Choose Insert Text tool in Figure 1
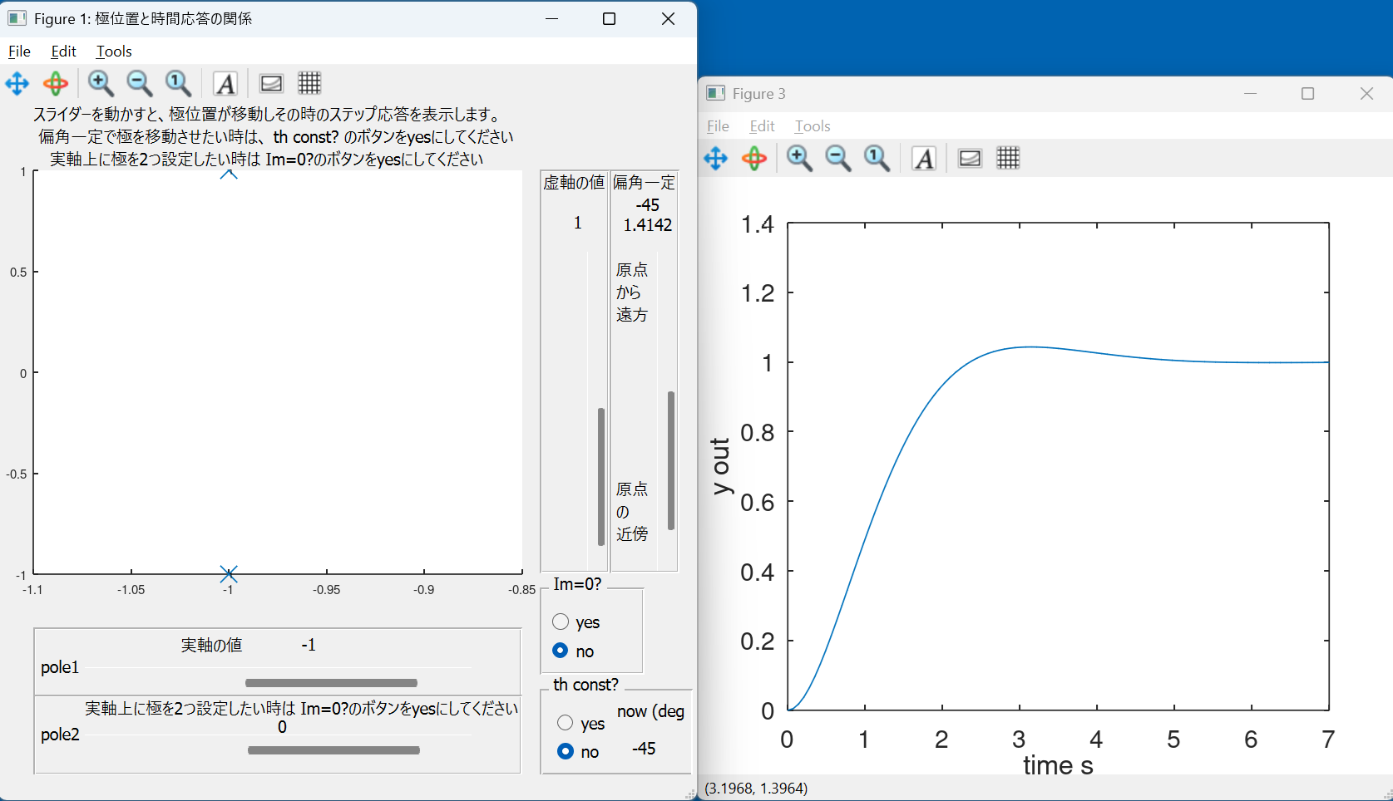The width and height of the screenshot is (1393, 801). (x=225, y=84)
